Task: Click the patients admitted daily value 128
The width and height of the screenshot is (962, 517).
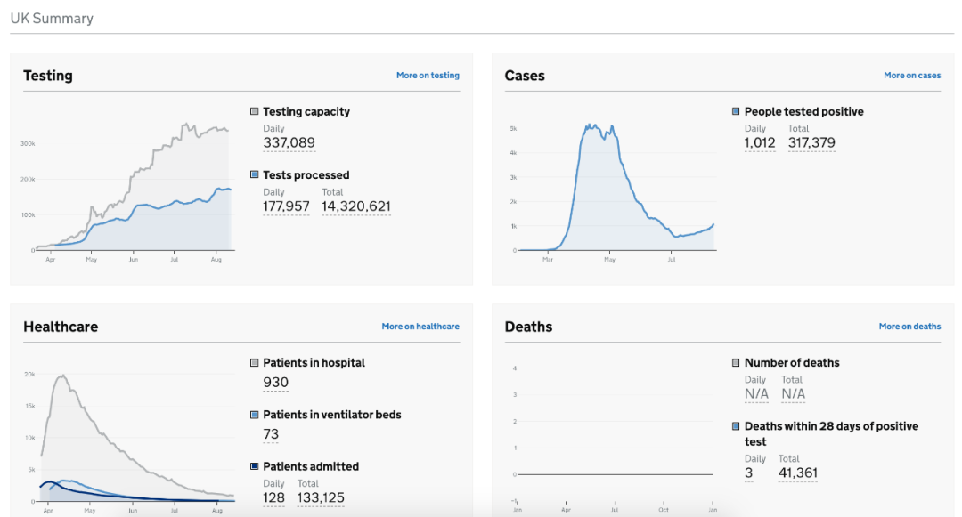Action: click(273, 498)
